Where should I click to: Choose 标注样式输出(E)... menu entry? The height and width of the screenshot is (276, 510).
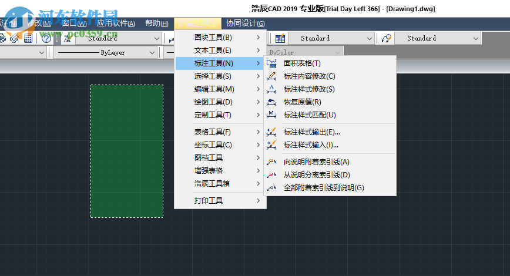point(311,132)
